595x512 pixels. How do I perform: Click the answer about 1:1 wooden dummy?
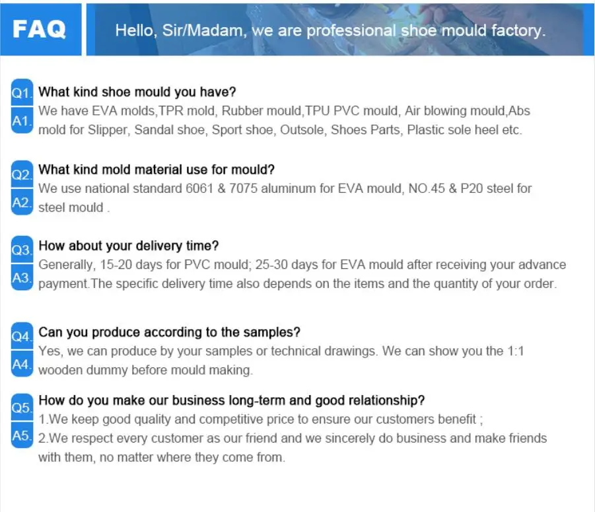click(x=281, y=360)
